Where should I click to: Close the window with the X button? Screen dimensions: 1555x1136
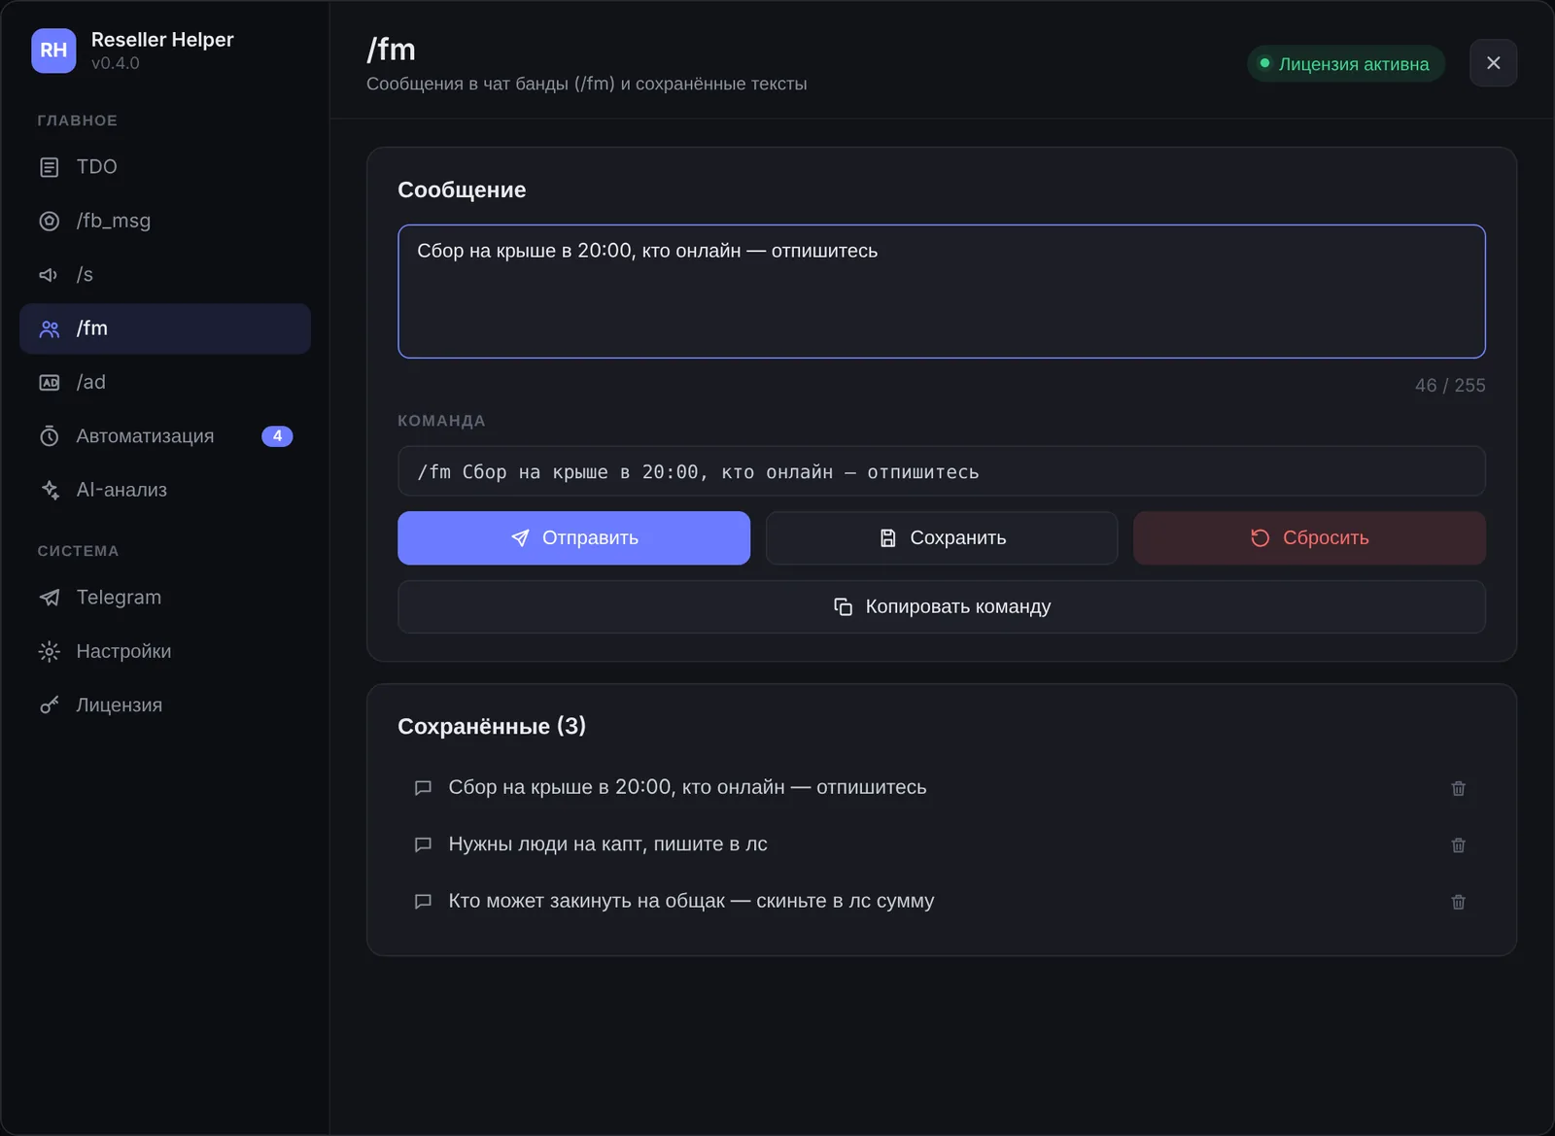1493,63
